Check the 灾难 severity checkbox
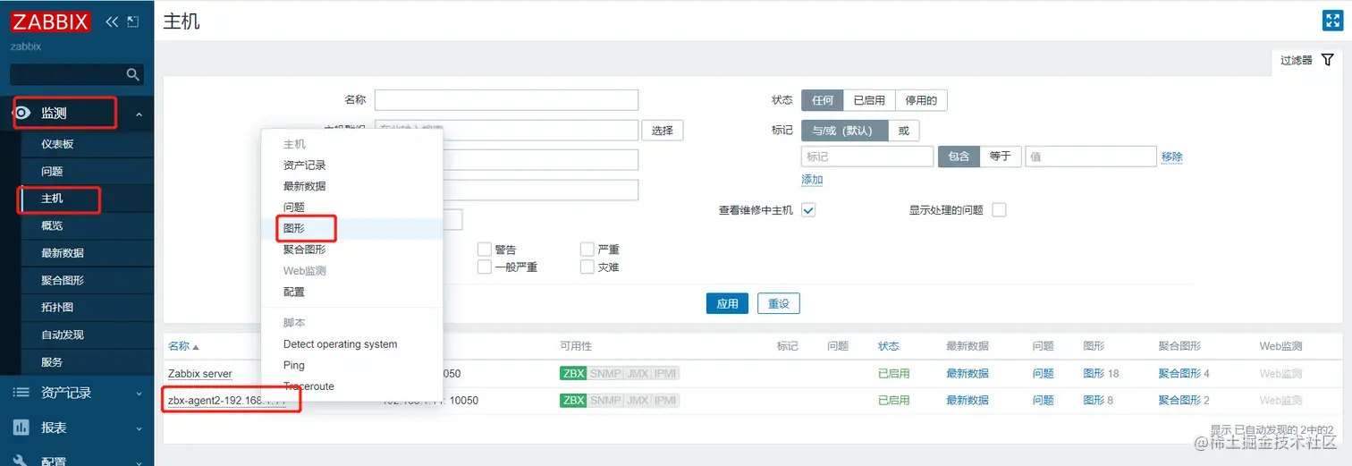1352x466 pixels. pyautogui.click(x=587, y=267)
